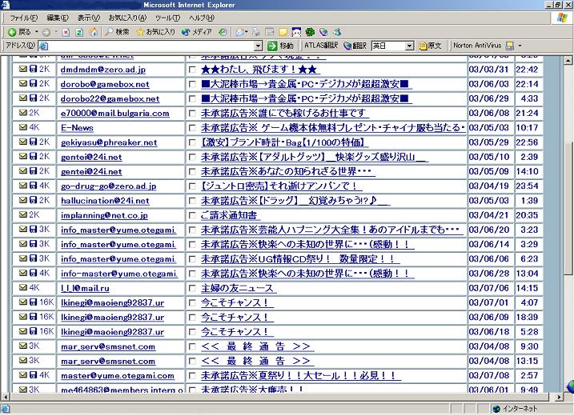The width and height of the screenshot is (574, 416).
Task: Open the 英日 translation direction dropdown
Action: pyautogui.click(x=409, y=46)
